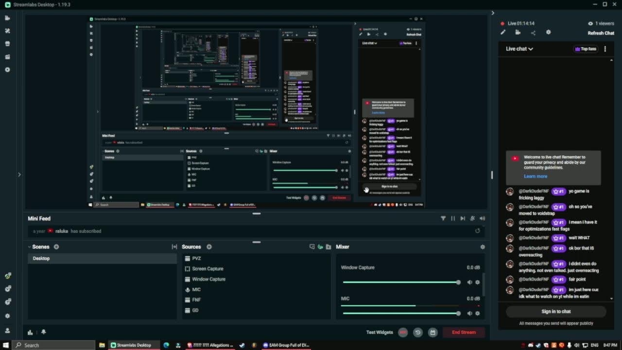Adjust the Window Capture volume slider
This screenshot has height=350, width=622.
(401, 282)
